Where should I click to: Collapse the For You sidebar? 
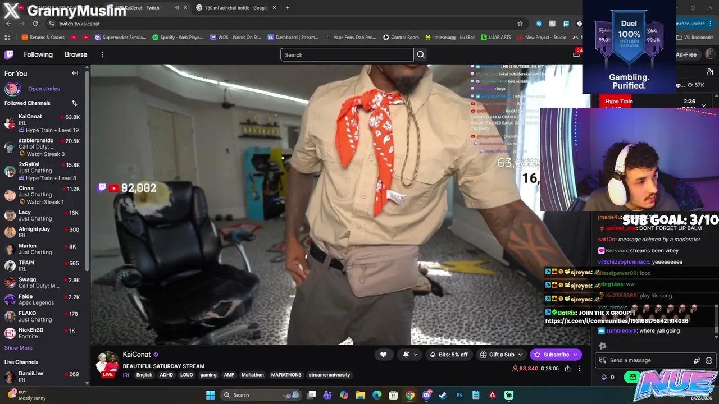pyautogui.click(x=75, y=73)
